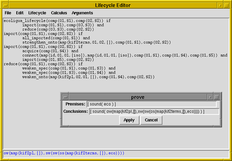The image size is (232, 161).
Task: Click the ecoligua_lifecycle rule head line
Action: coord(57,21)
